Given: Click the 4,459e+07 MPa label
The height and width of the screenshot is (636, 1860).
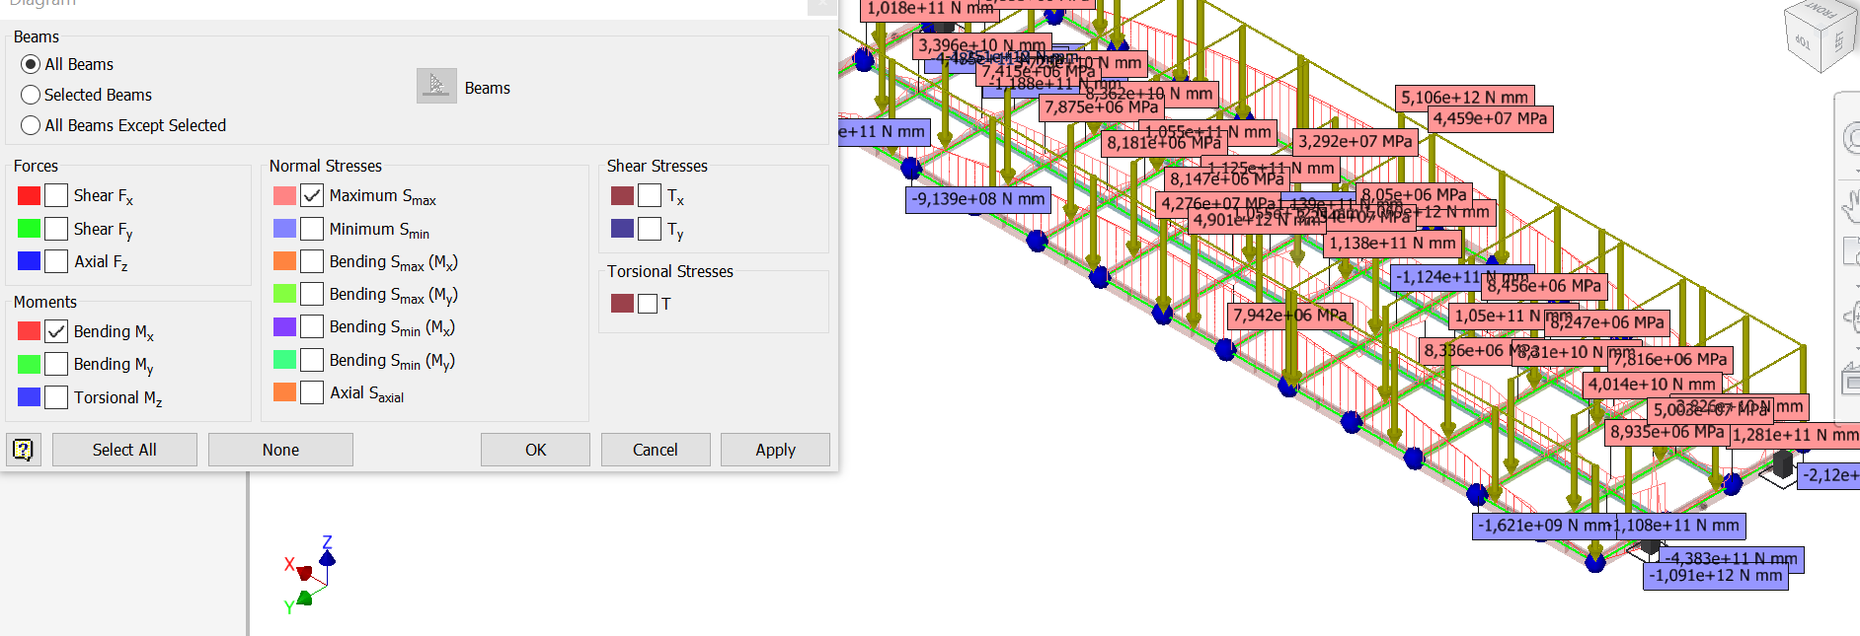Looking at the screenshot, I should [x=1490, y=119].
